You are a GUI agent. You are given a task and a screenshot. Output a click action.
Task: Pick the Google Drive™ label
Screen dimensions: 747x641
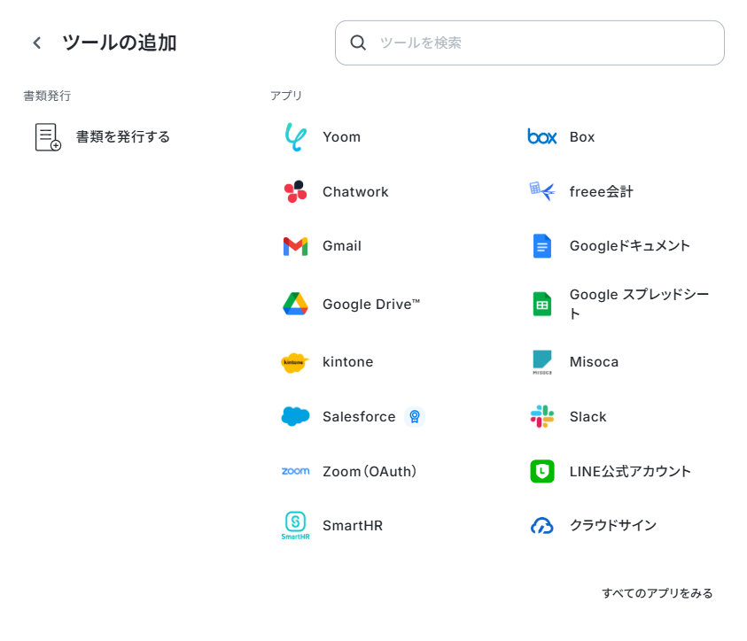click(371, 304)
